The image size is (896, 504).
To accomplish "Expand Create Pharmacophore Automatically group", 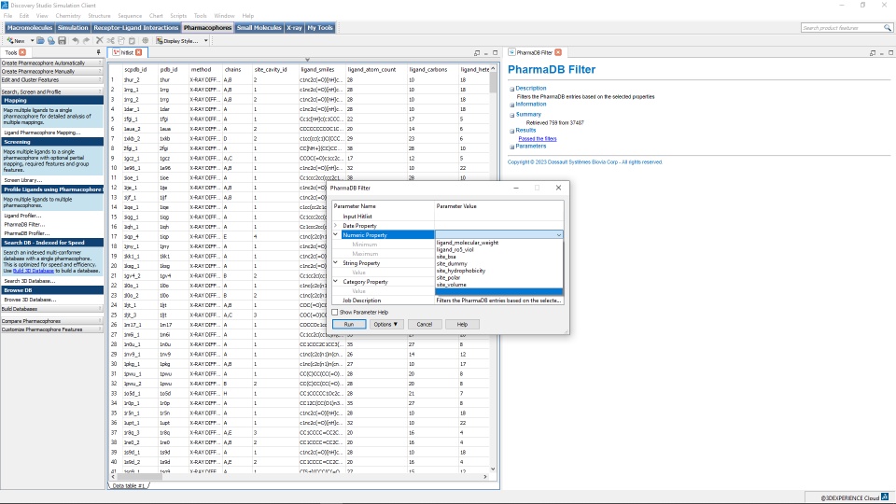I will click(x=51, y=63).
